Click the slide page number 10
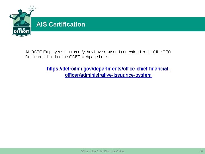The height and width of the screenshot is (154, 205). tap(201, 151)
